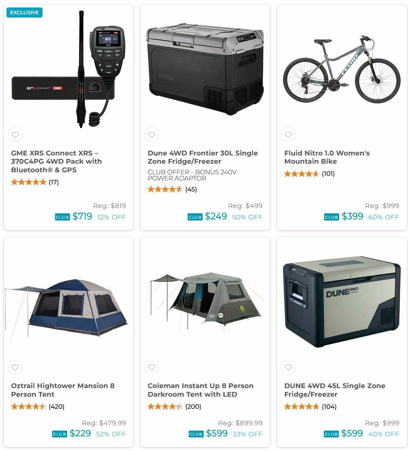Open Dune 4WD Frontier 30L Fridge/Freezer link
Image resolution: width=411 pixels, height=451 pixels.
203,157
